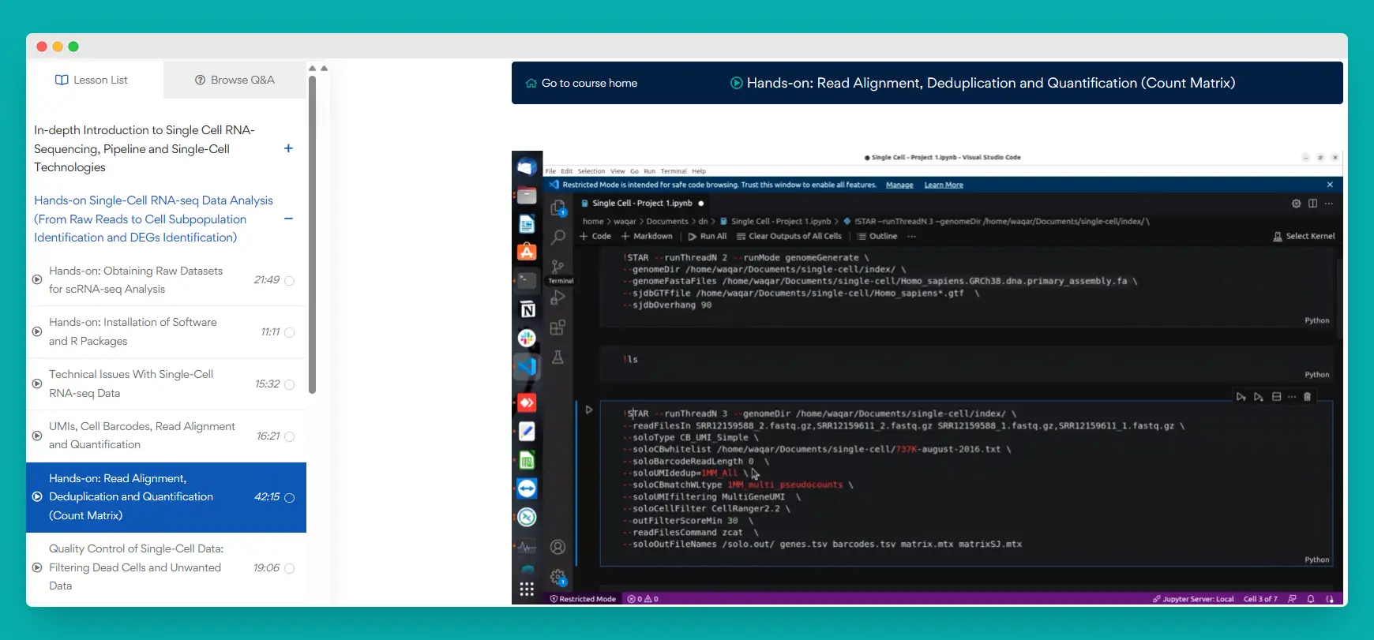Switch to the Browse Q&A tab

pos(235,80)
